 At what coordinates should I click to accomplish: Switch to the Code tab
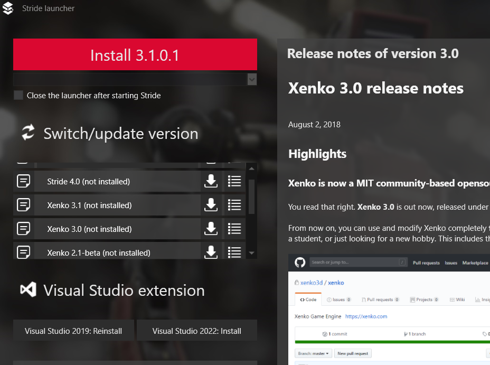[308, 300]
